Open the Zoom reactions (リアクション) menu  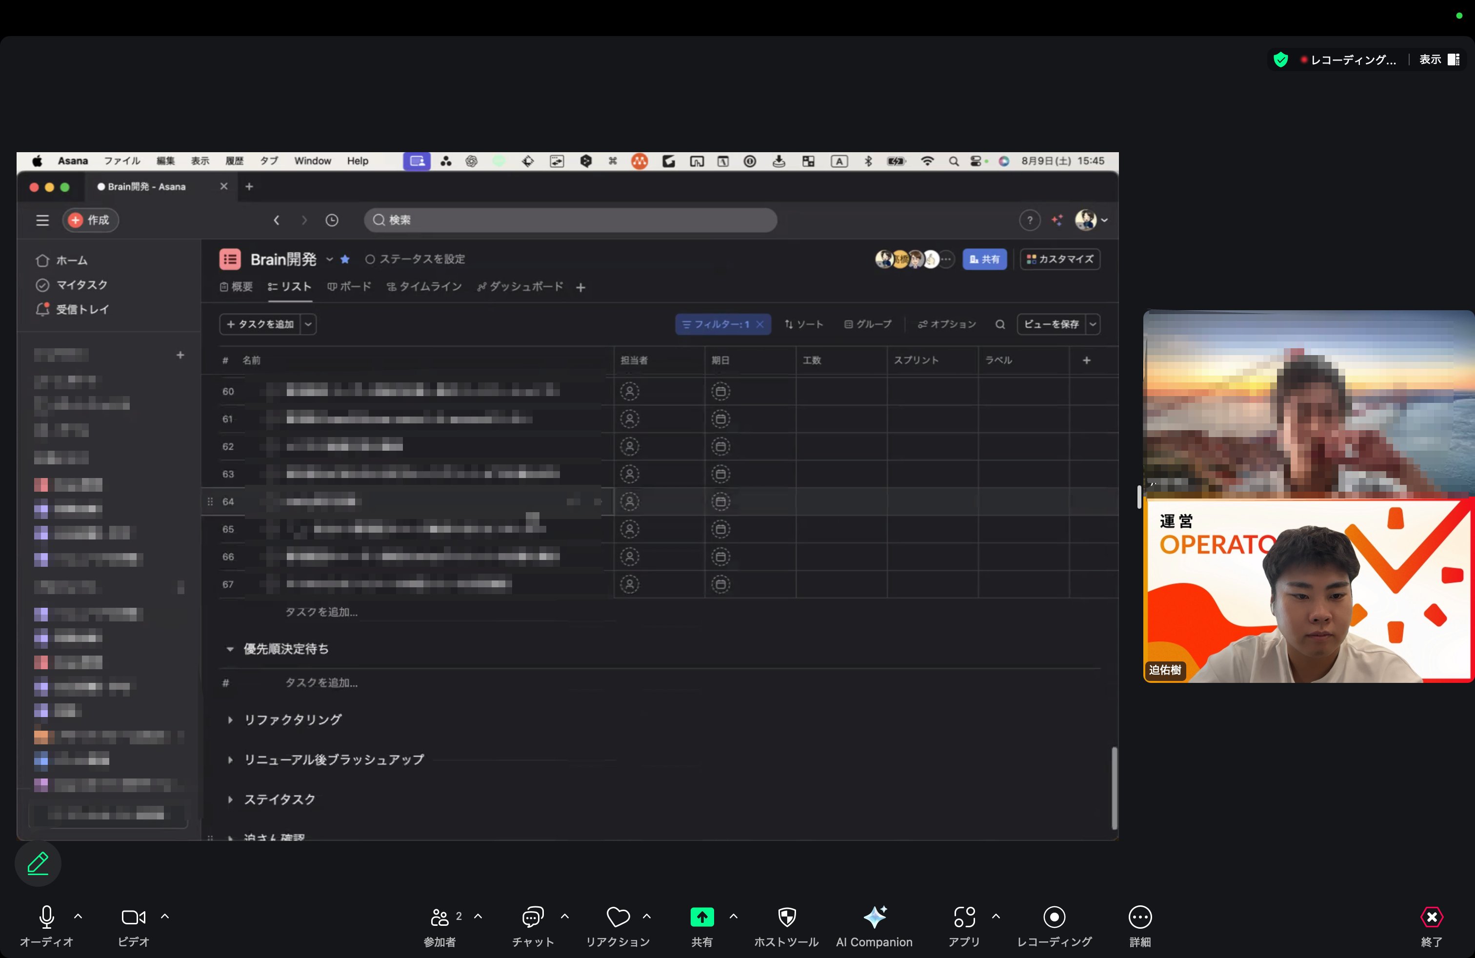point(618,917)
